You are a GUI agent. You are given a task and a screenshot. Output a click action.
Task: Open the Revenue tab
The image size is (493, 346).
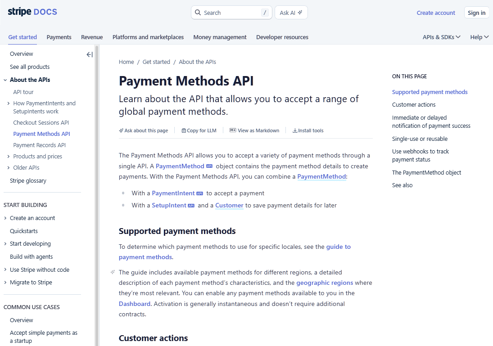pyautogui.click(x=92, y=37)
